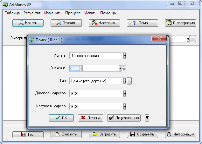Image resolution: width=202 pixels, height=144 pixels.
Task: Click the Отмена cancel button
Action: point(91,118)
